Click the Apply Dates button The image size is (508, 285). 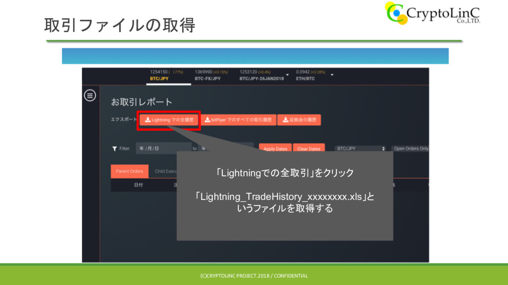275,147
